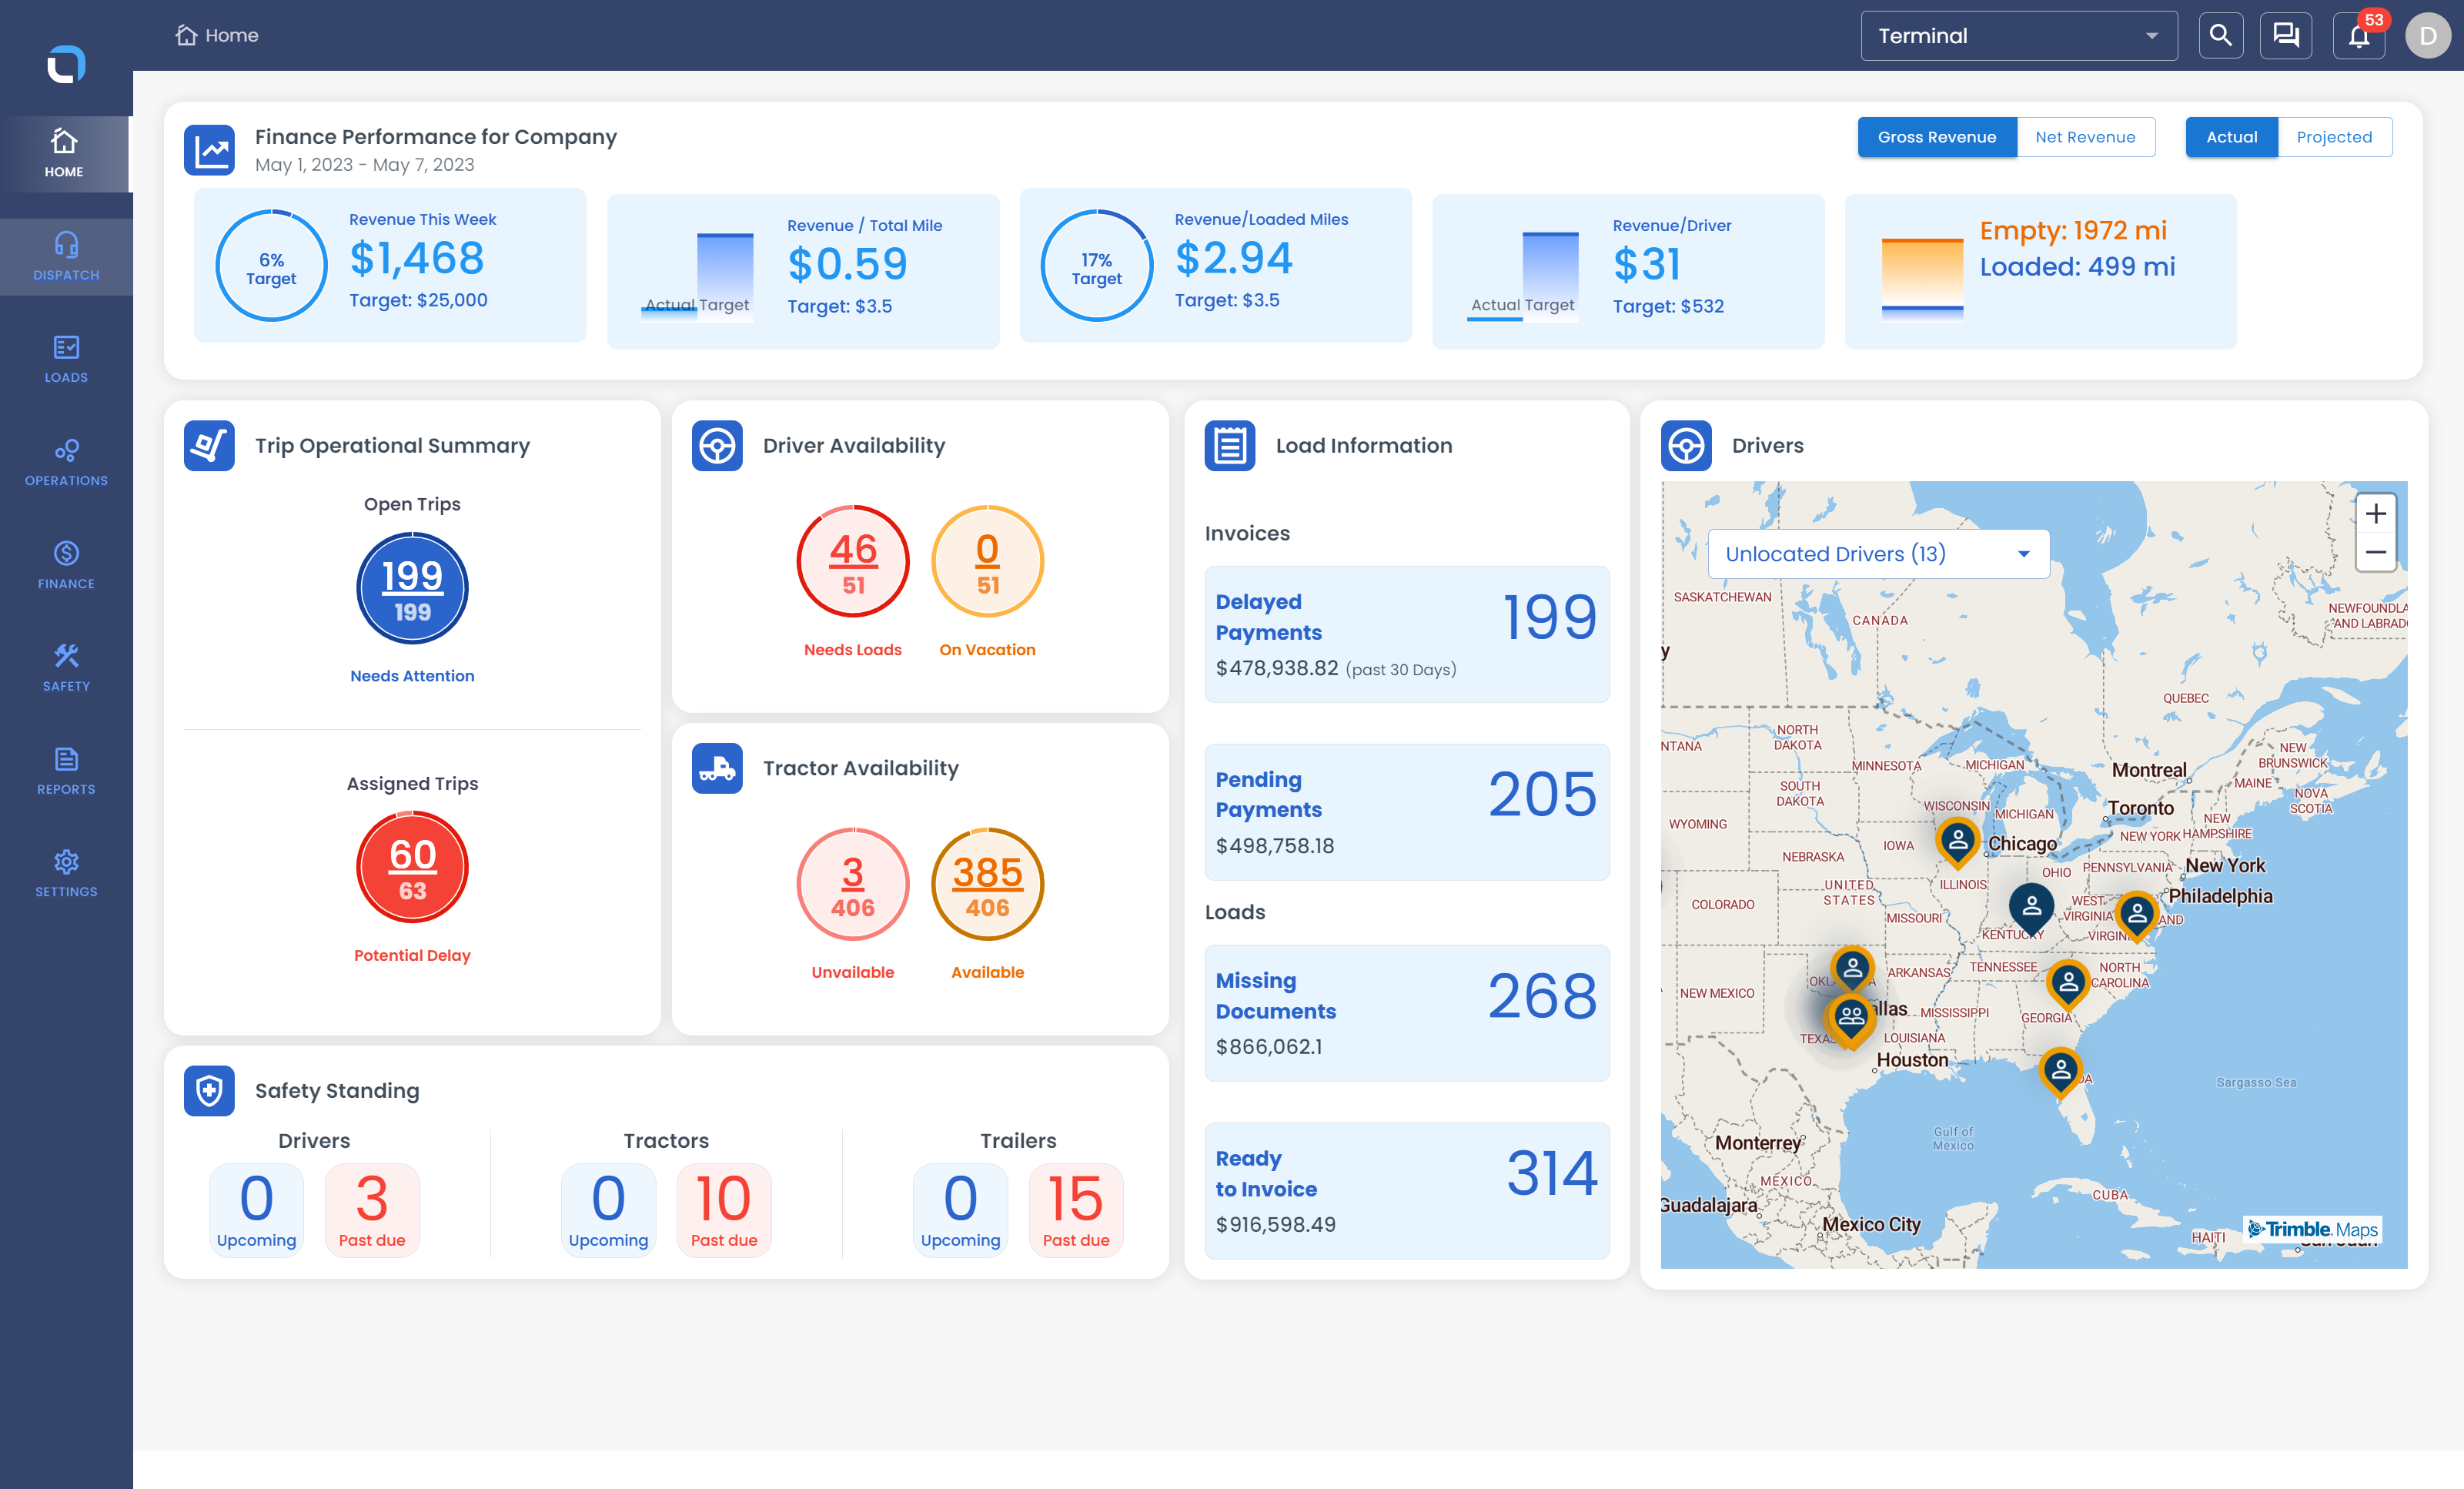Screen dimensions: 2464x1489
Task: Open Reports in sidebar
Action: [66, 771]
